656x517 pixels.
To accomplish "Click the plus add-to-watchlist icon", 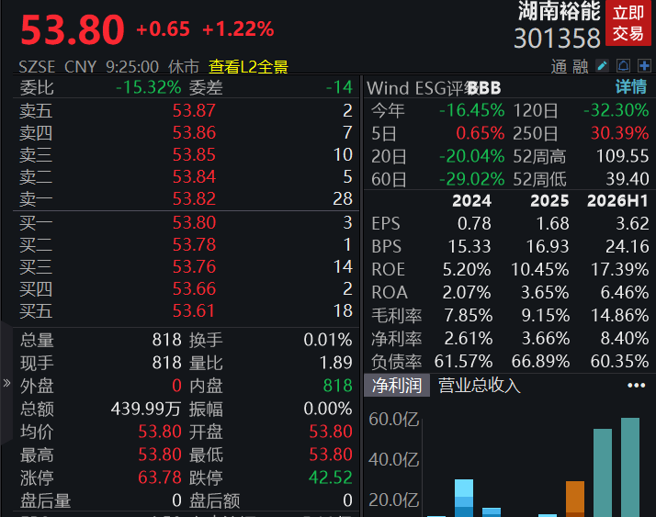I will (x=644, y=66).
